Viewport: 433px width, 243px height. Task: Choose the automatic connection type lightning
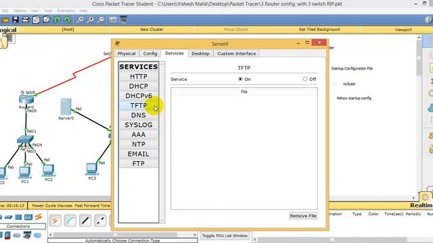pyautogui.click(x=55, y=221)
